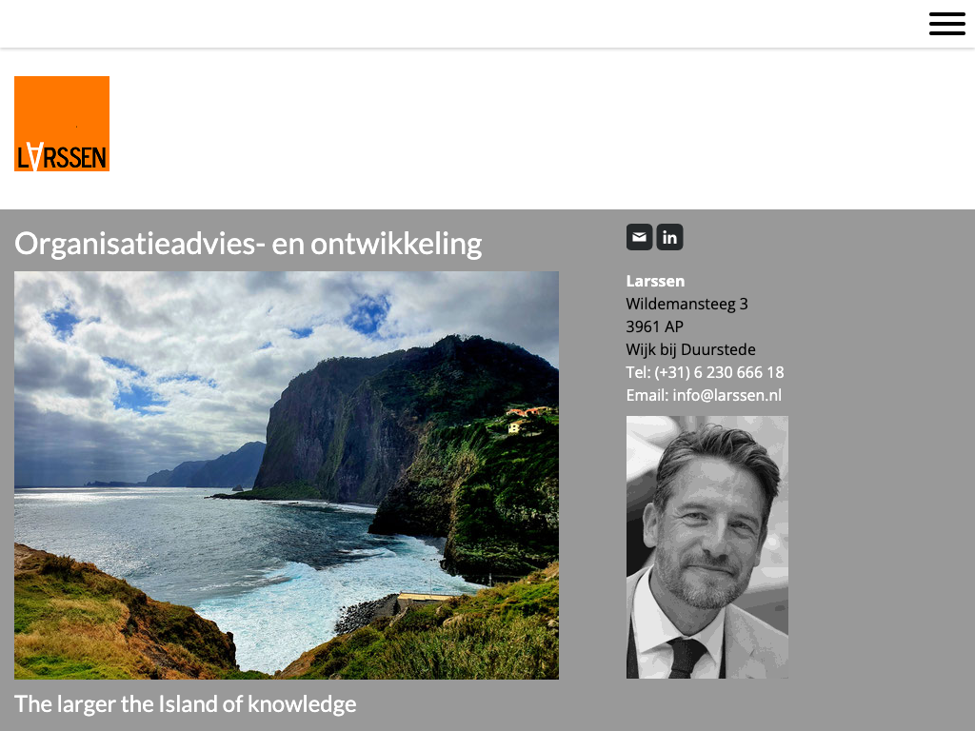This screenshot has width=975, height=731.
Task: Open the LinkedIn profile icon
Action: click(669, 237)
